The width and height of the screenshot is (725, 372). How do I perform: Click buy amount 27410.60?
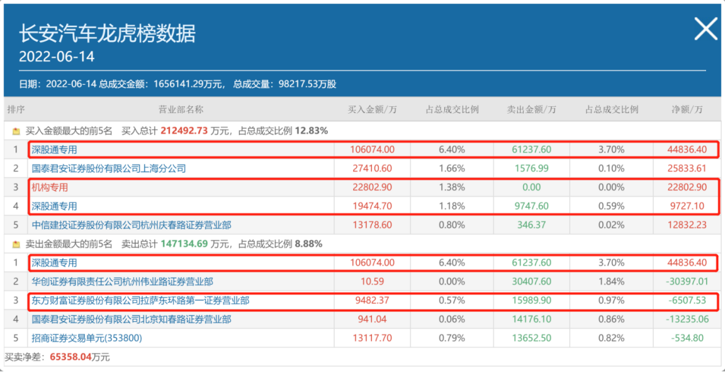point(372,168)
